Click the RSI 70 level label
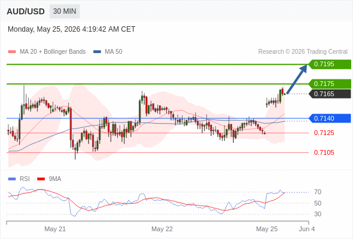The height and width of the screenshot is (239, 353). 318,192
